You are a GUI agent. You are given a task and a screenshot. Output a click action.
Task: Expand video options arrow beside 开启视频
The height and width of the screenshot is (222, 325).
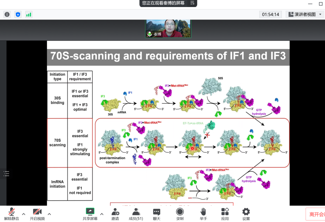49,214
